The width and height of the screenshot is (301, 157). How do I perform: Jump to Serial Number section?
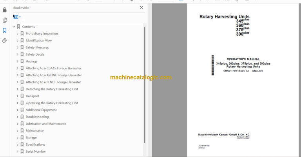[36, 152]
